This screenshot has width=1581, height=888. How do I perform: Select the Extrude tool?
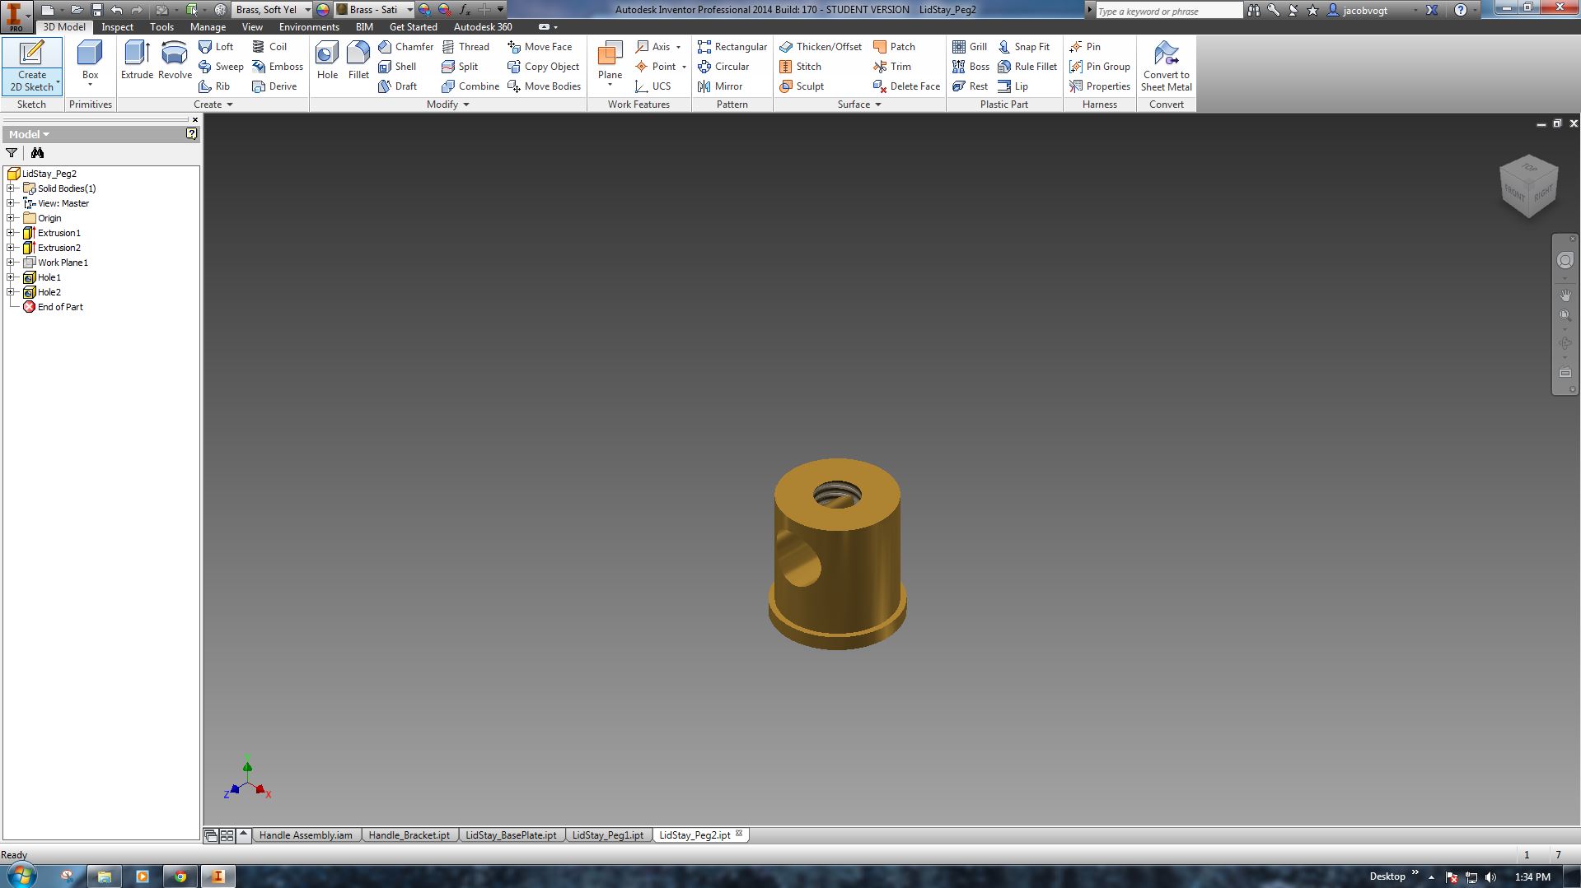(x=137, y=60)
